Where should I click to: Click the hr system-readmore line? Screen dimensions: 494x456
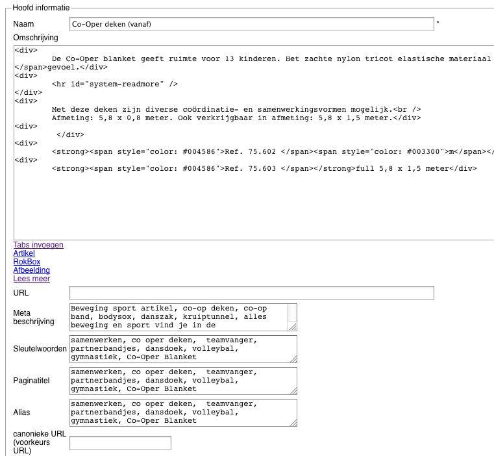coord(115,84)
